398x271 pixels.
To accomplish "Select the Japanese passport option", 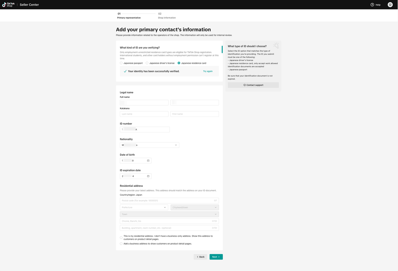I will 121,63.
